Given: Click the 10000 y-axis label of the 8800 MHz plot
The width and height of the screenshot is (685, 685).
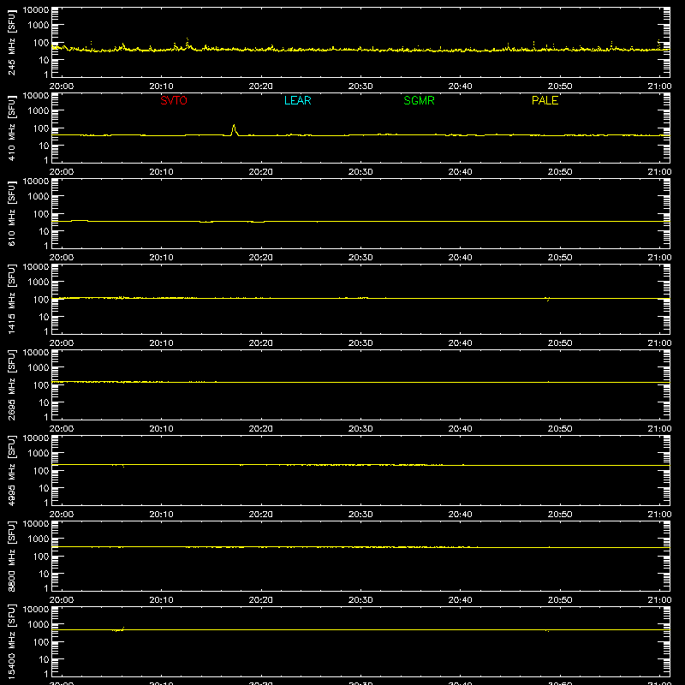Looking at the screenshot, I should coord(36,524).
